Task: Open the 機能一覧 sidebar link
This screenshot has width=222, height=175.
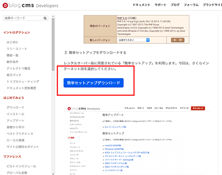Action: (12, 55)
